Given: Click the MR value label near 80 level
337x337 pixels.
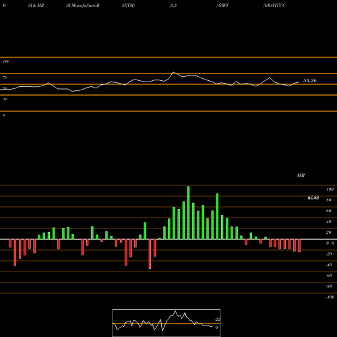Looking at the screenshot, I should tap(313, 198).
